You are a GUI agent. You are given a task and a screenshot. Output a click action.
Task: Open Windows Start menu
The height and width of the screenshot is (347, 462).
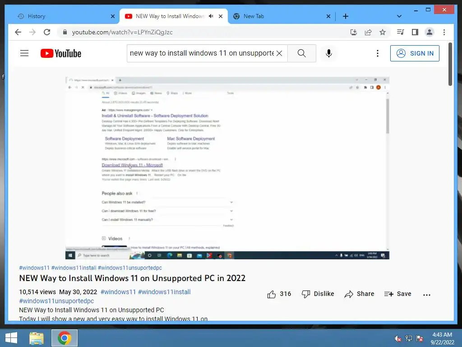(x=11, y=338)
